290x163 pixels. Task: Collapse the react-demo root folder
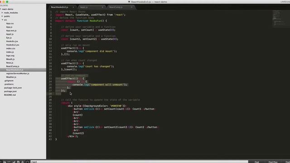point(0,9)
